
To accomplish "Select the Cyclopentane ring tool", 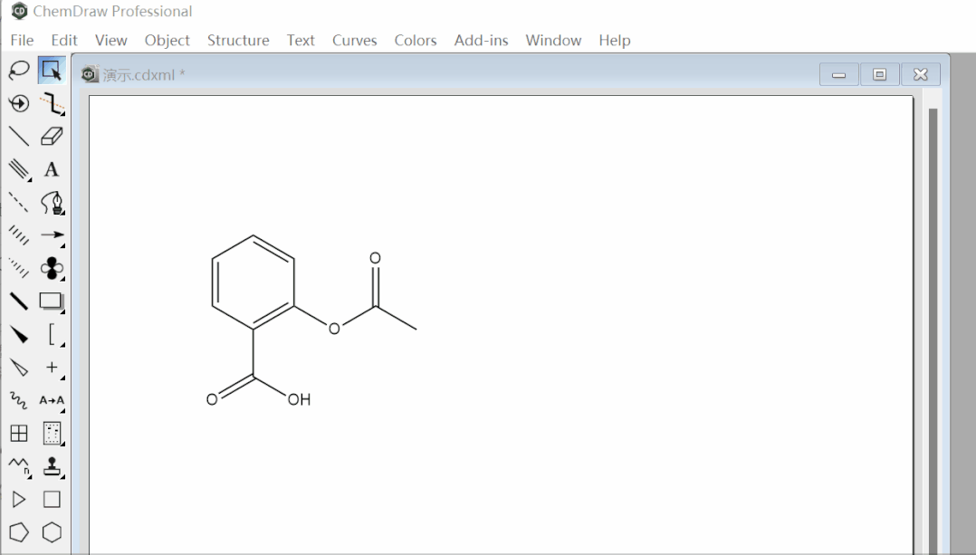I will point(19,532).
